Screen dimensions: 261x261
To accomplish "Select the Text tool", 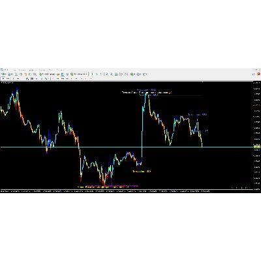I will (37, 78).
